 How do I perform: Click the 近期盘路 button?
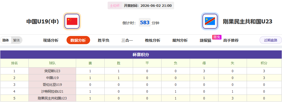point(271,40)
